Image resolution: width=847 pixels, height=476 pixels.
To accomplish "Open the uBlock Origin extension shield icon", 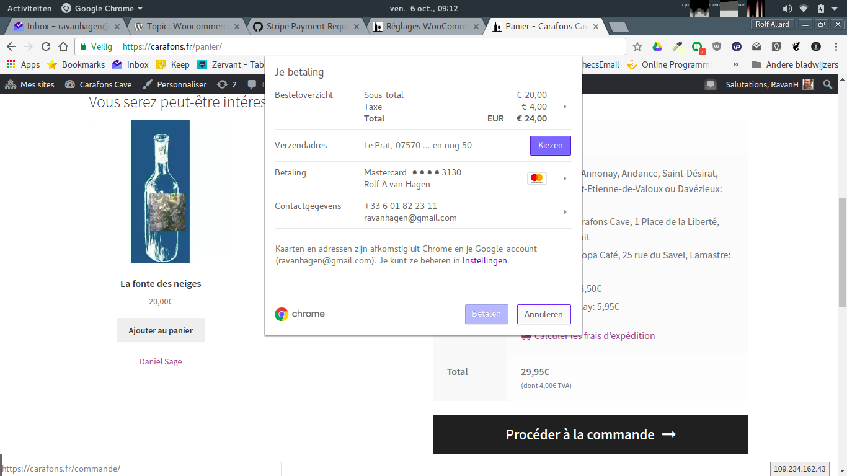I will [717, 46].
